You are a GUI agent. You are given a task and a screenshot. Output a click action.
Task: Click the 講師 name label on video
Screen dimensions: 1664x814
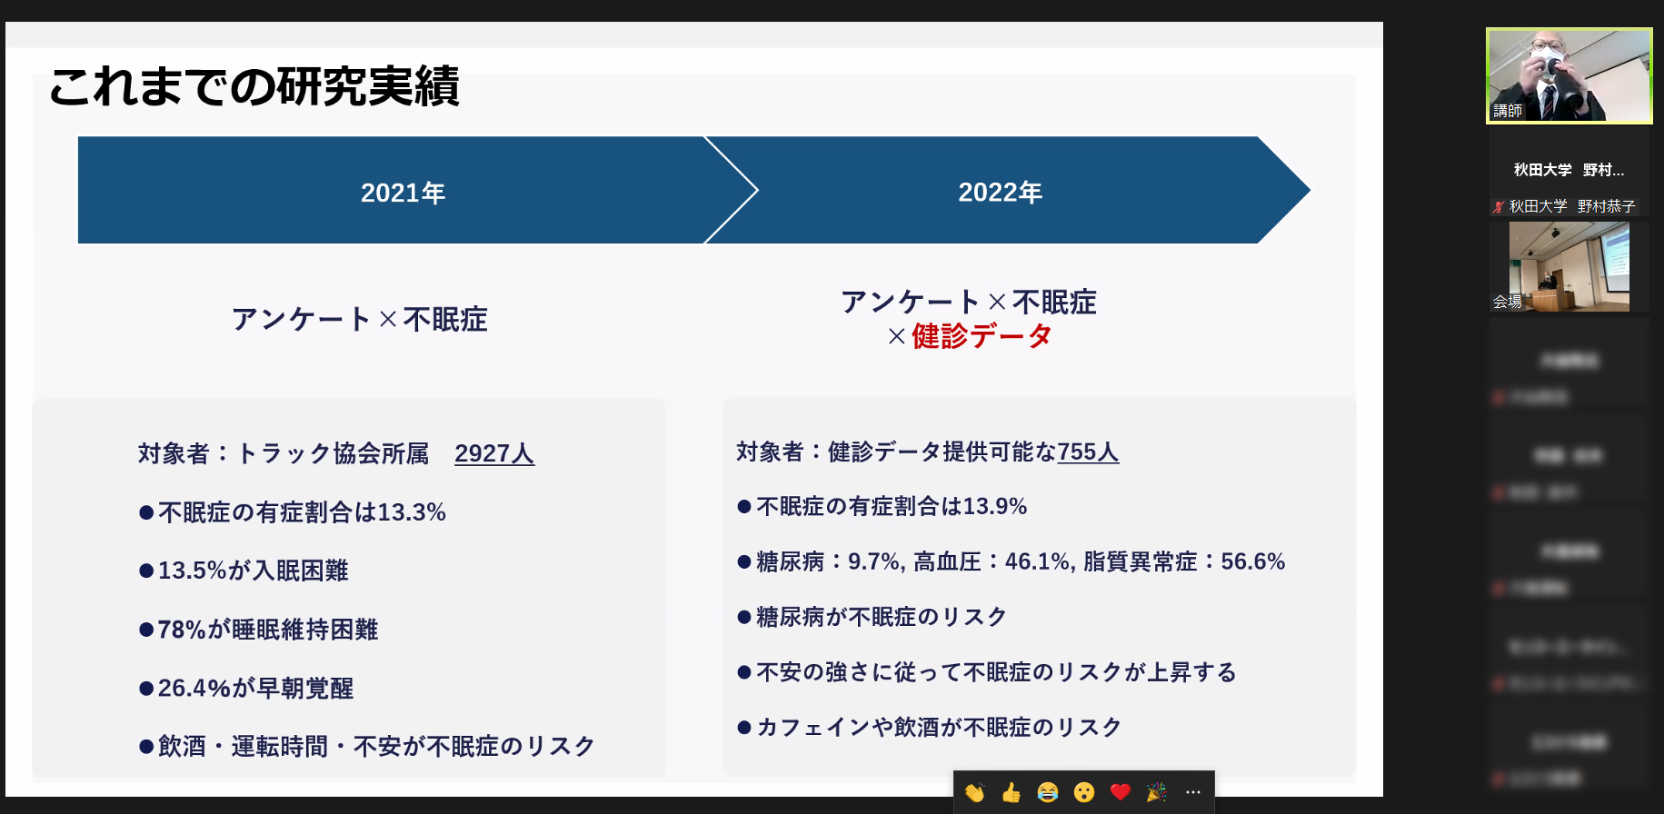1508,111
